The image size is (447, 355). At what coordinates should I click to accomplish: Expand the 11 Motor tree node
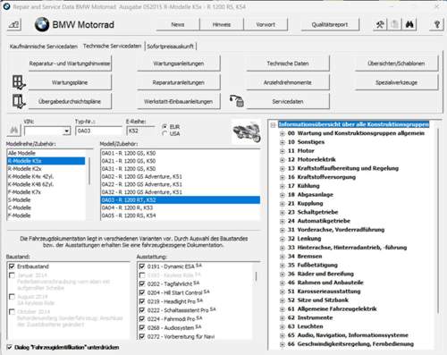(x=282, y=151)
